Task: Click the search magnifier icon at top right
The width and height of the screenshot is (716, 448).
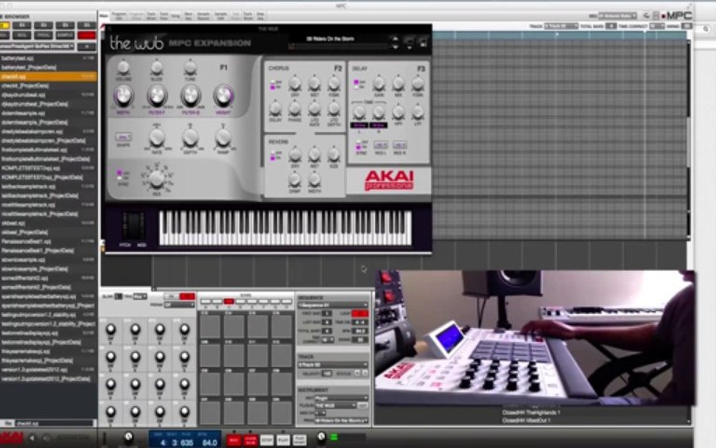Action: click(x=706, y=29)
